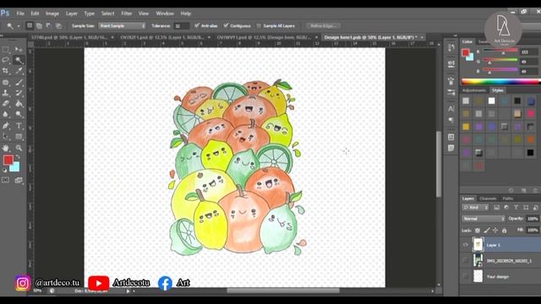Select the Brush tool
541x304 pixels.
[19, 83]
